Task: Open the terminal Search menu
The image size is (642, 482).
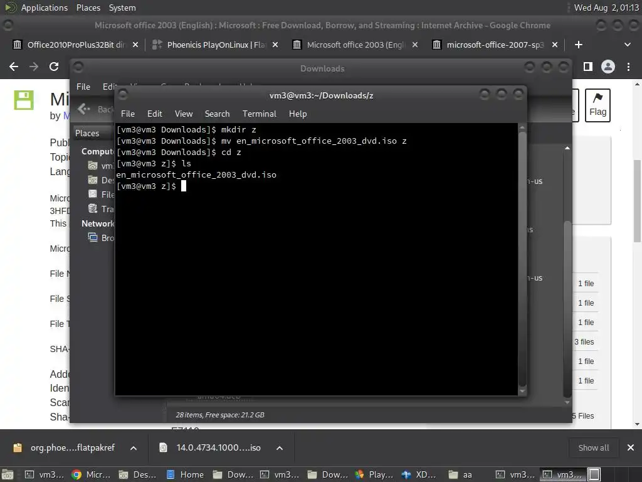Action: point(217,114)
